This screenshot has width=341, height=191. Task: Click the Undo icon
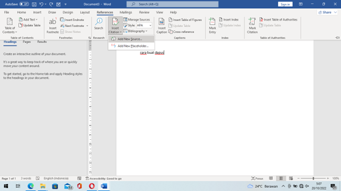pos(41,4)
